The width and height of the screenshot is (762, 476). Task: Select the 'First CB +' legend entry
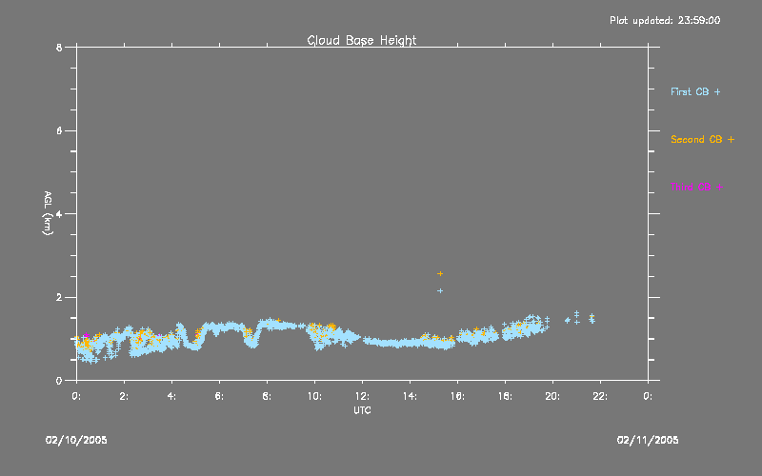tap(695, 91)
